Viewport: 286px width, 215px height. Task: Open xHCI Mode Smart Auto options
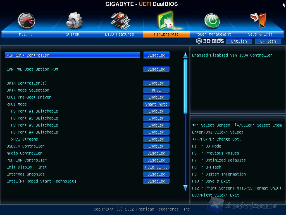[x=156, y=104]
